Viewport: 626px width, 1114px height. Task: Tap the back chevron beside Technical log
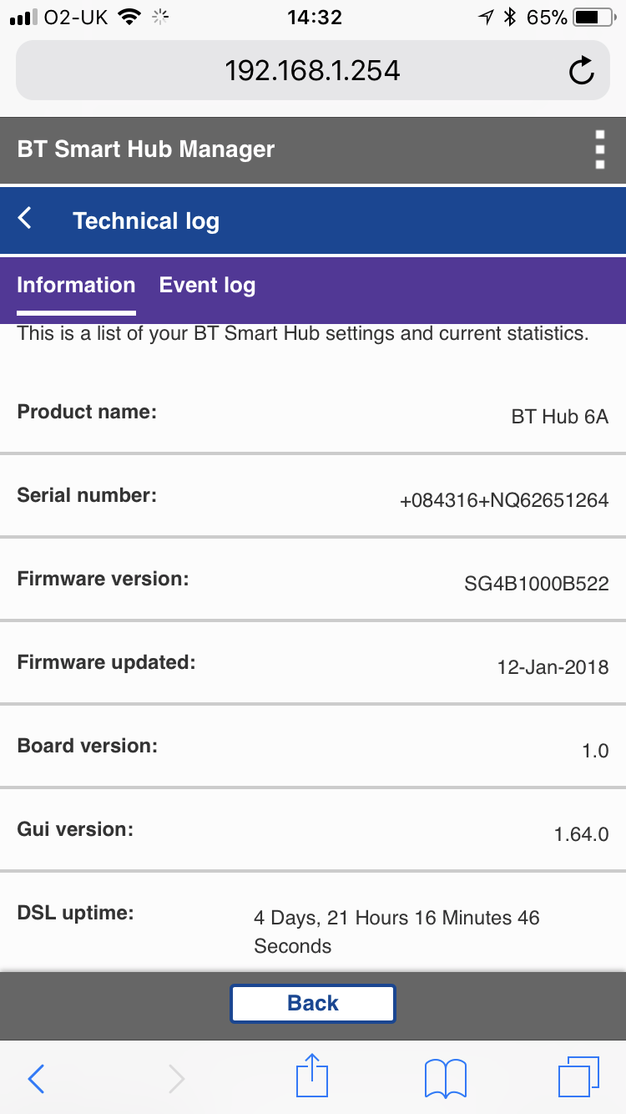coord(26,220)
